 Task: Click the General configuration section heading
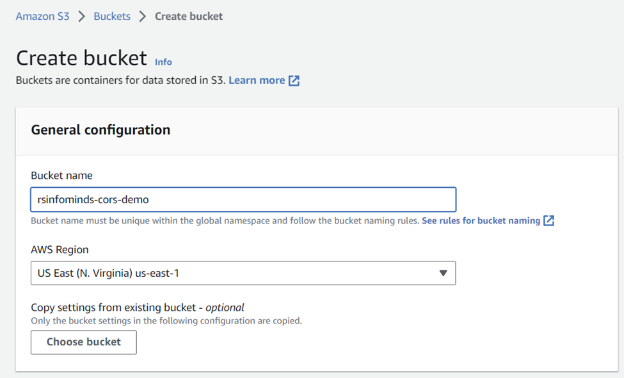[100, 130]
